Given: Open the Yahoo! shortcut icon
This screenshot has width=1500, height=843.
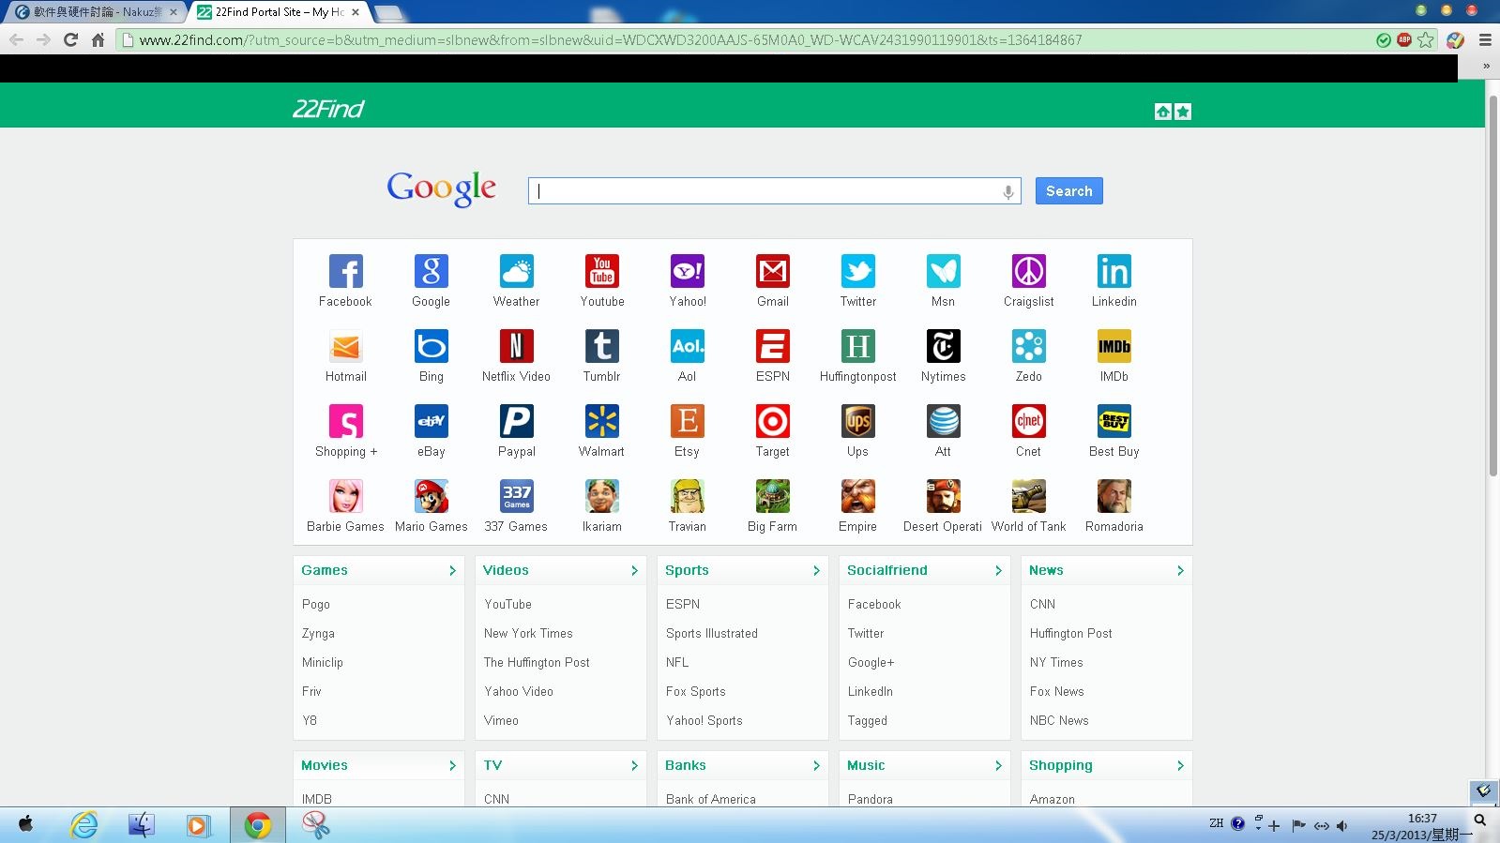Looking at the screenshot, I should [688, 272].
